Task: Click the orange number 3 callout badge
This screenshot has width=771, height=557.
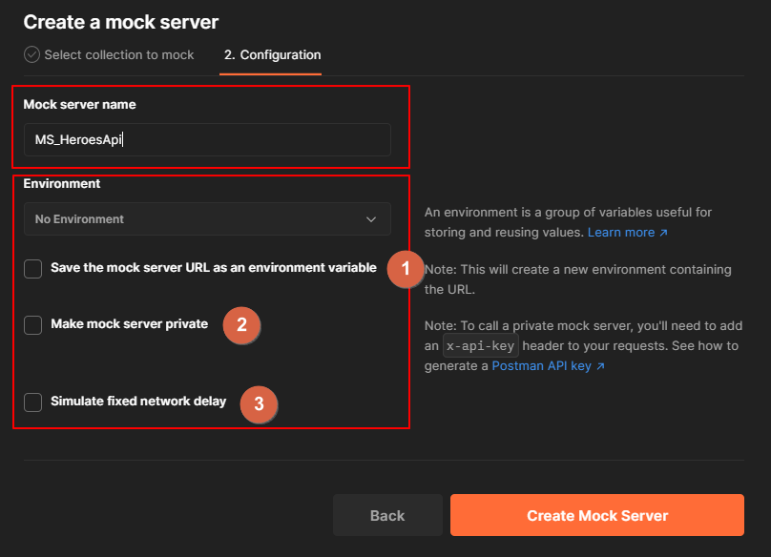Action: pyautogui.click(x=259, y=404)
